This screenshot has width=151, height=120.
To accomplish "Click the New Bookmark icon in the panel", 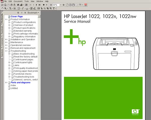I will point(18,13).
